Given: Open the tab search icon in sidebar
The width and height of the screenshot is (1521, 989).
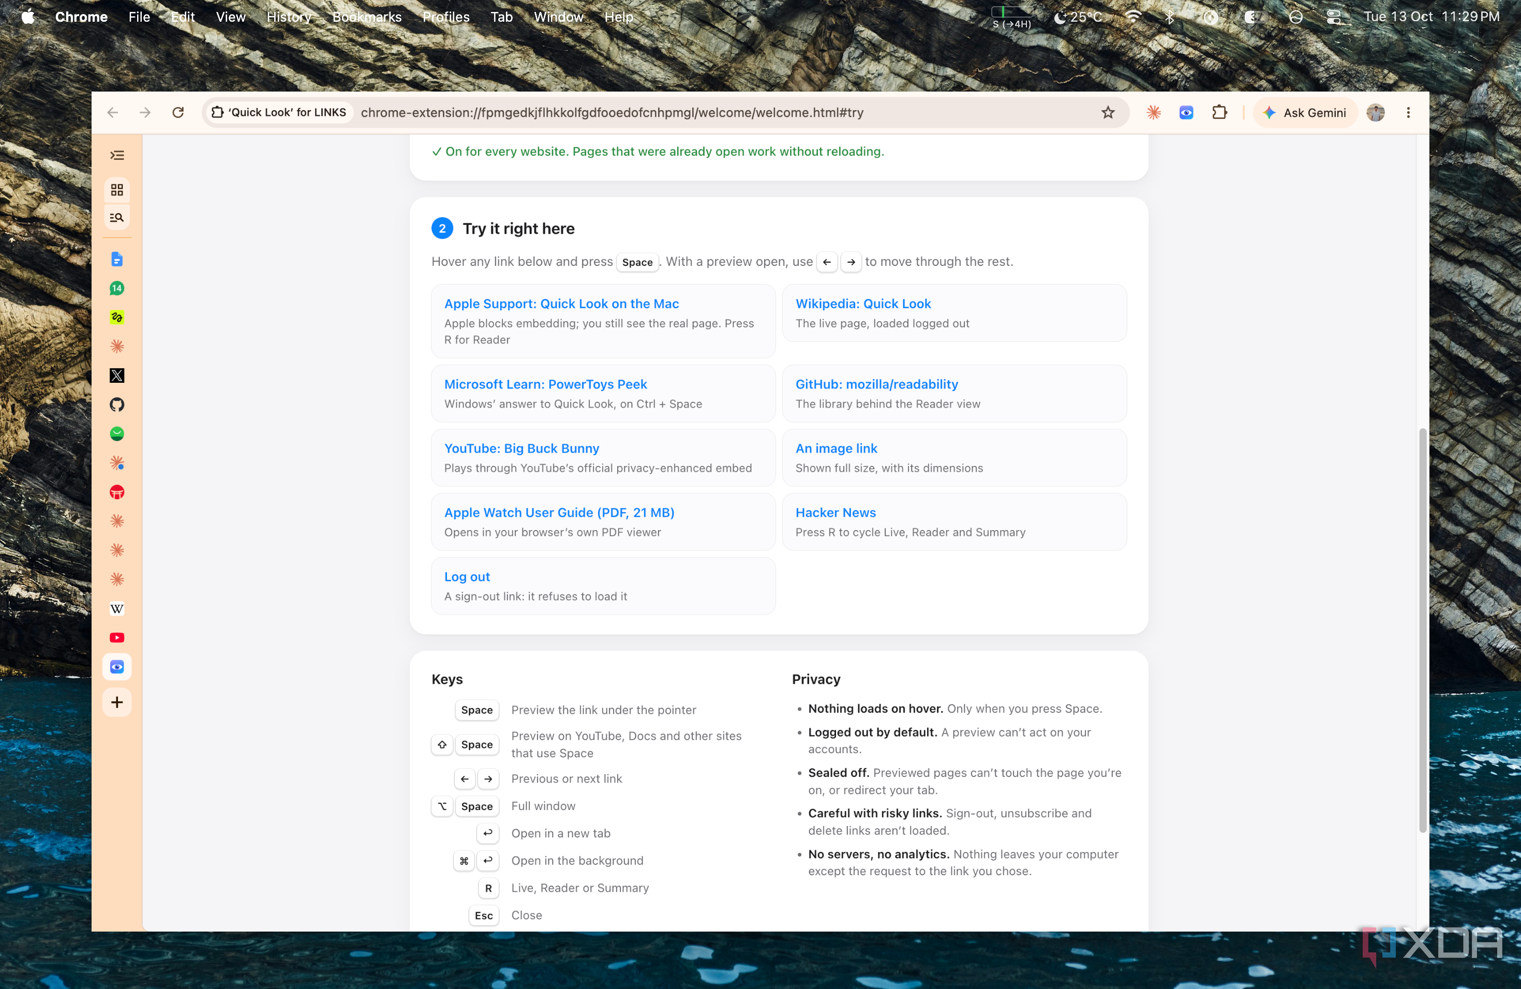Looking at the screenshot, I should (117, 217).
